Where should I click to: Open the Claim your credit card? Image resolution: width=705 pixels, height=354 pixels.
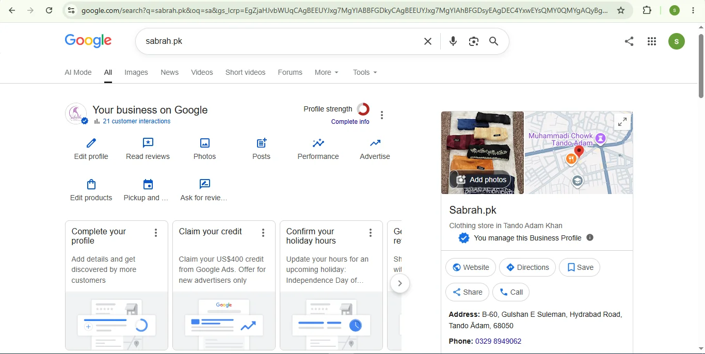click(x=224, y=285)
